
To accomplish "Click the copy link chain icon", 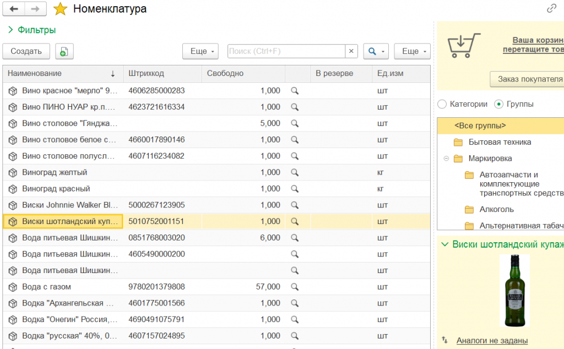I will 551,8.
